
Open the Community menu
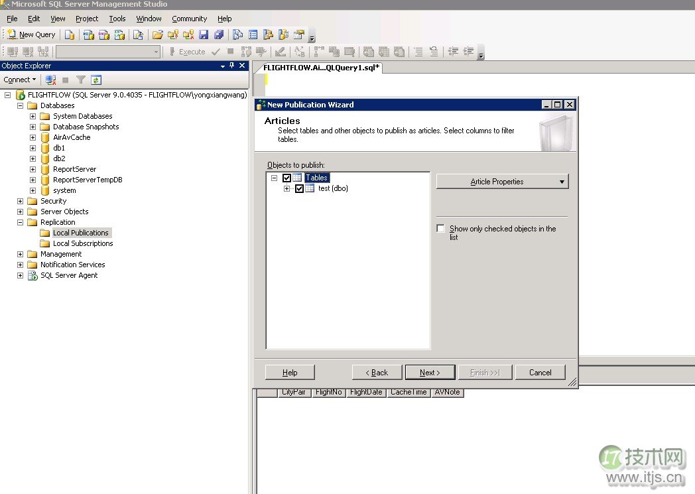point(189,19)
